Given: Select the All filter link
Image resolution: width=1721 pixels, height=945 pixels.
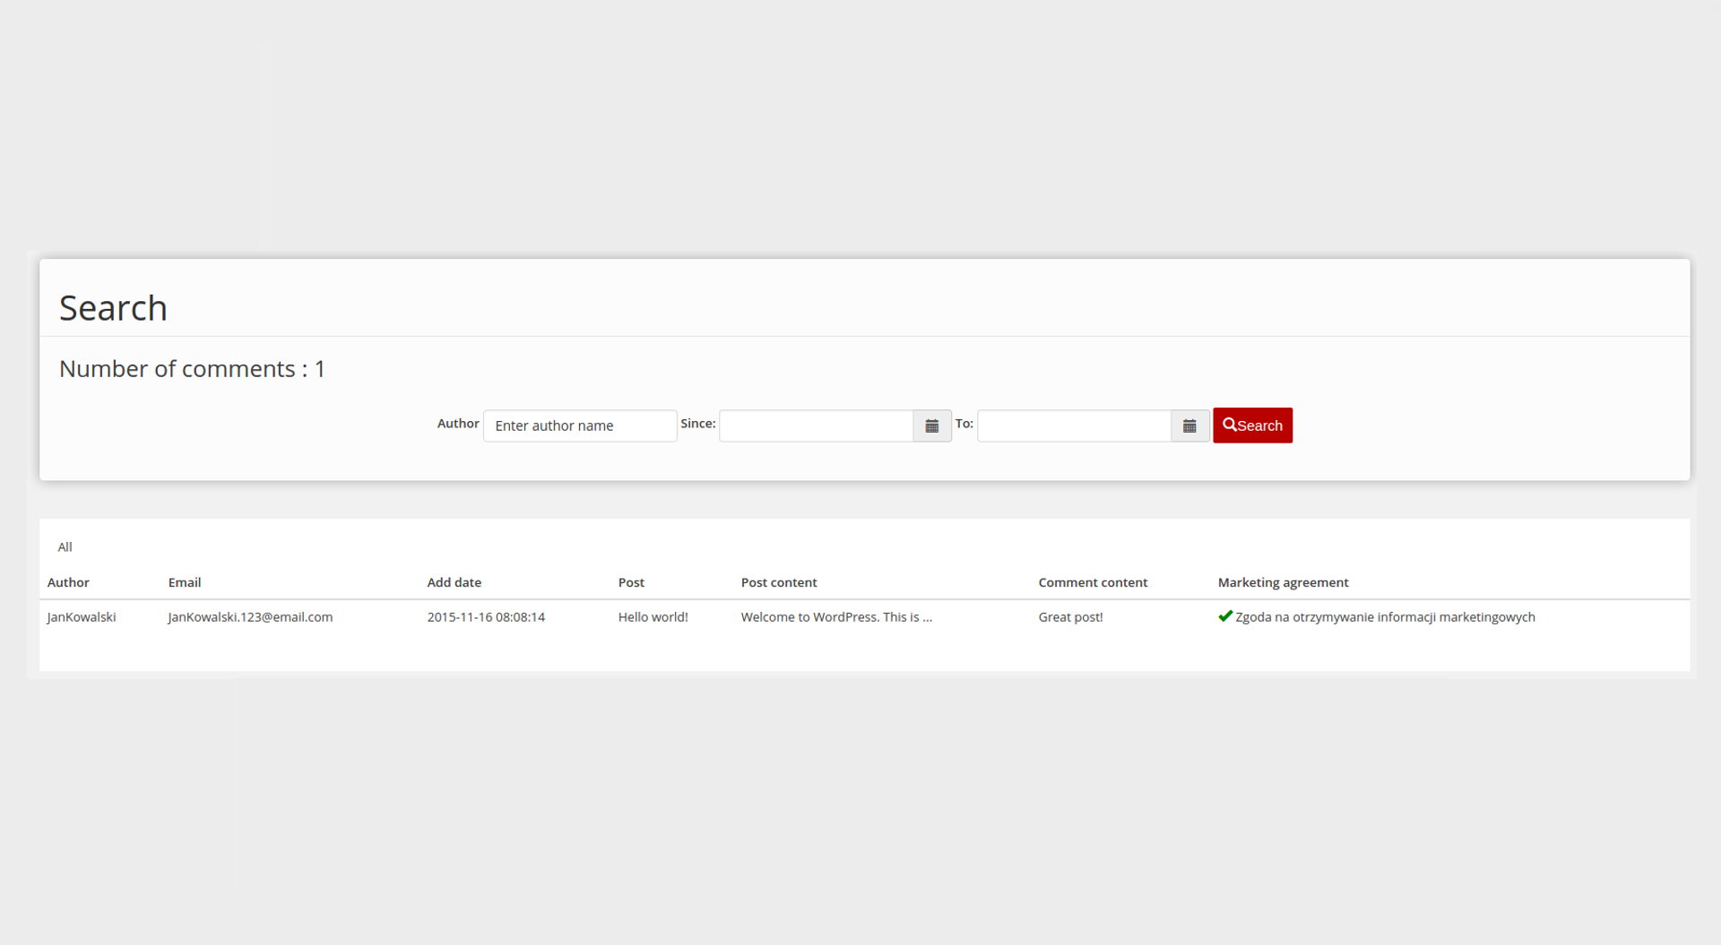Looking at the screenshot, I should [x=65, y=547].
